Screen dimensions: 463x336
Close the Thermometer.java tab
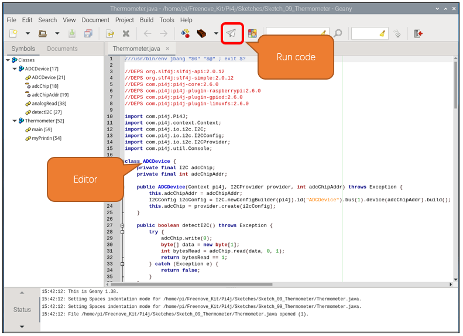point(167,49)
